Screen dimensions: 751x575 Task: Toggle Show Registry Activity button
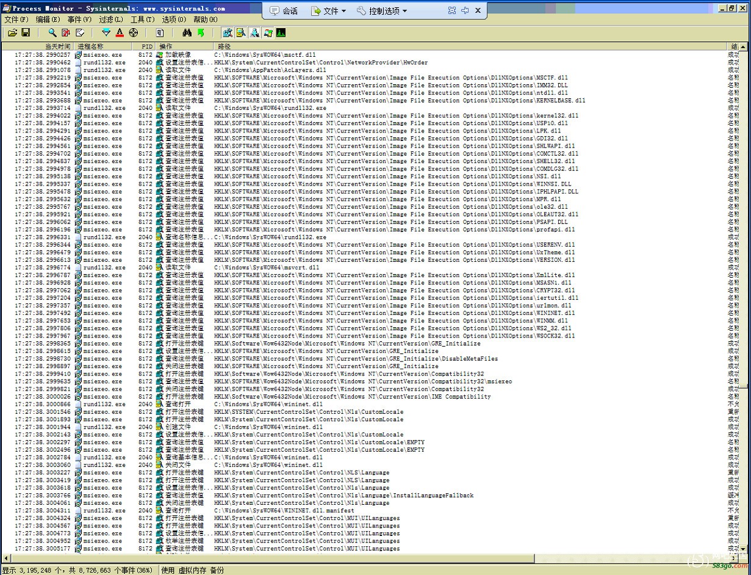227,32
